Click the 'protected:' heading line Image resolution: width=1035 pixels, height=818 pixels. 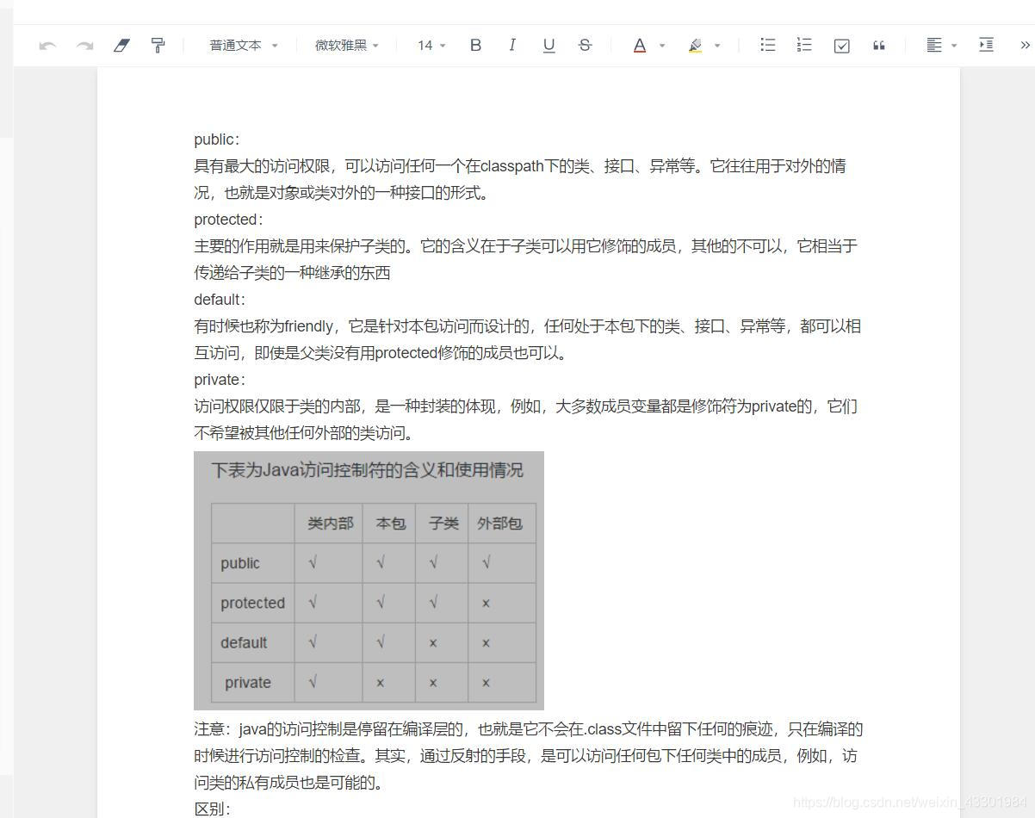tap(229, 220)
